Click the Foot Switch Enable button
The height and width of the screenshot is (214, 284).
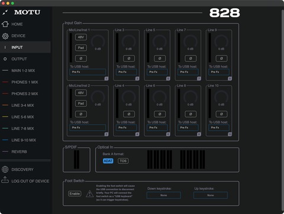pyautogui.click(x=75, y=193)
